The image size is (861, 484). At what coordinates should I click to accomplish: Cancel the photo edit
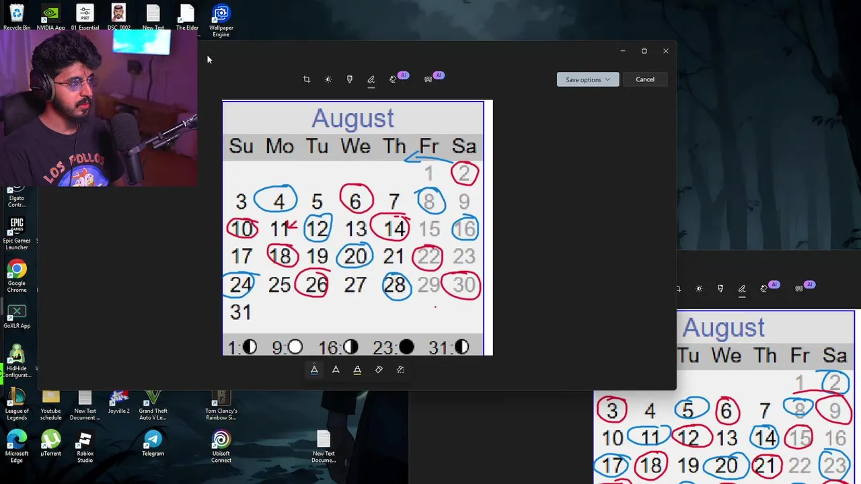tap(644, 79)
